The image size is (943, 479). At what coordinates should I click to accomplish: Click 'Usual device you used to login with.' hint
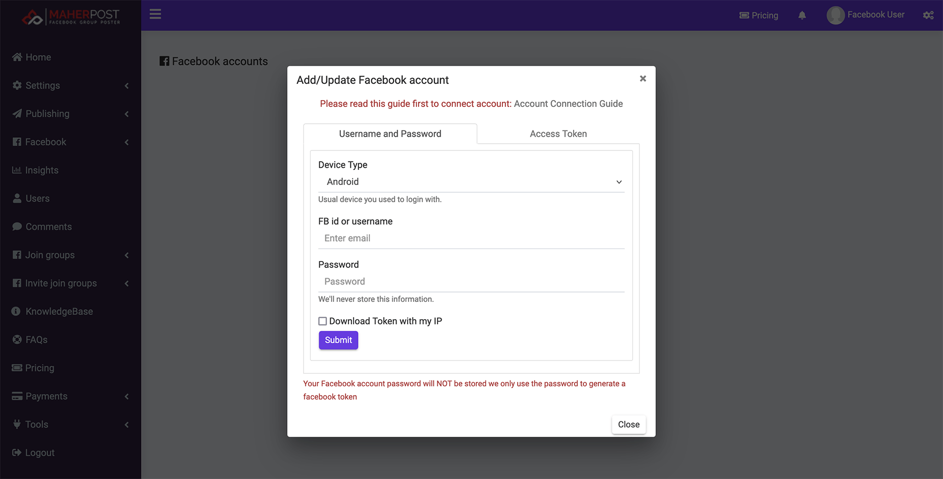point(380,199)
